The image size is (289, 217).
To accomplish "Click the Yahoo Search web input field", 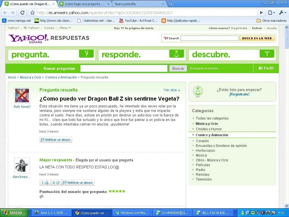I will (210, 38).
